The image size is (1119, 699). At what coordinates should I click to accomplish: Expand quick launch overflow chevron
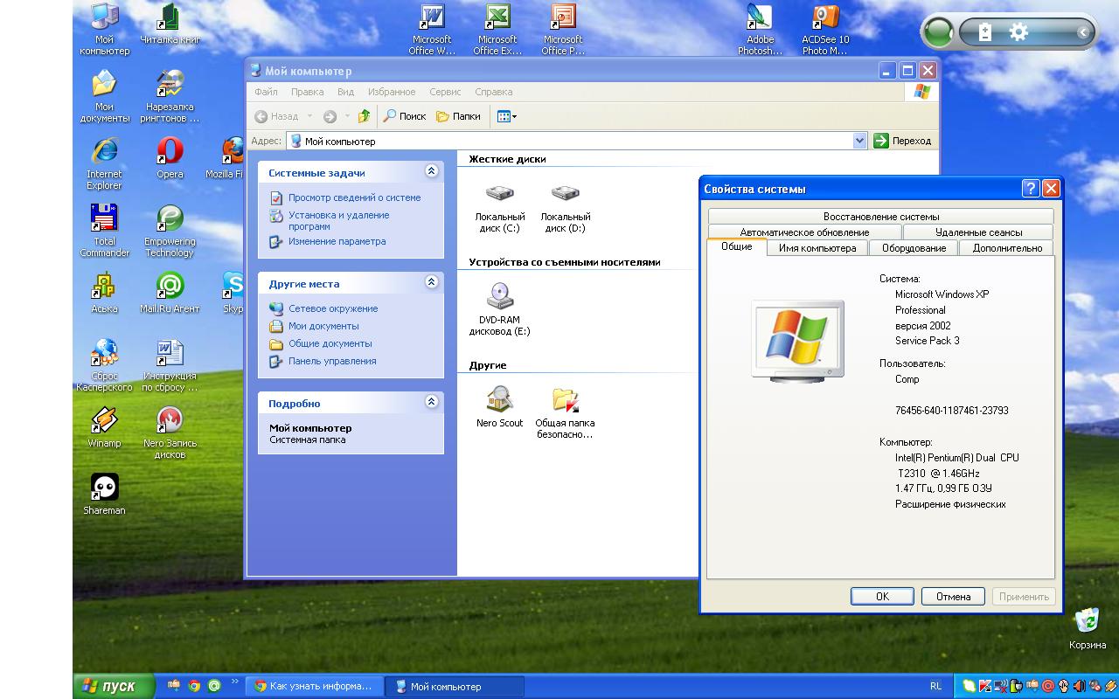click(235, 682)
